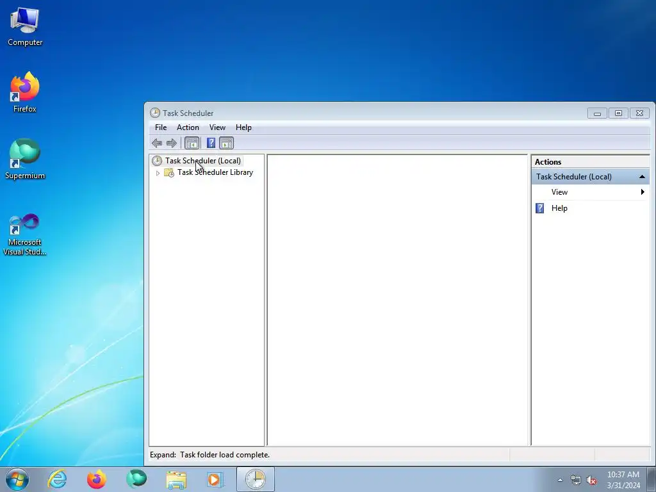Click the Forward arrow in toolbar

click(x=172, y=143)
